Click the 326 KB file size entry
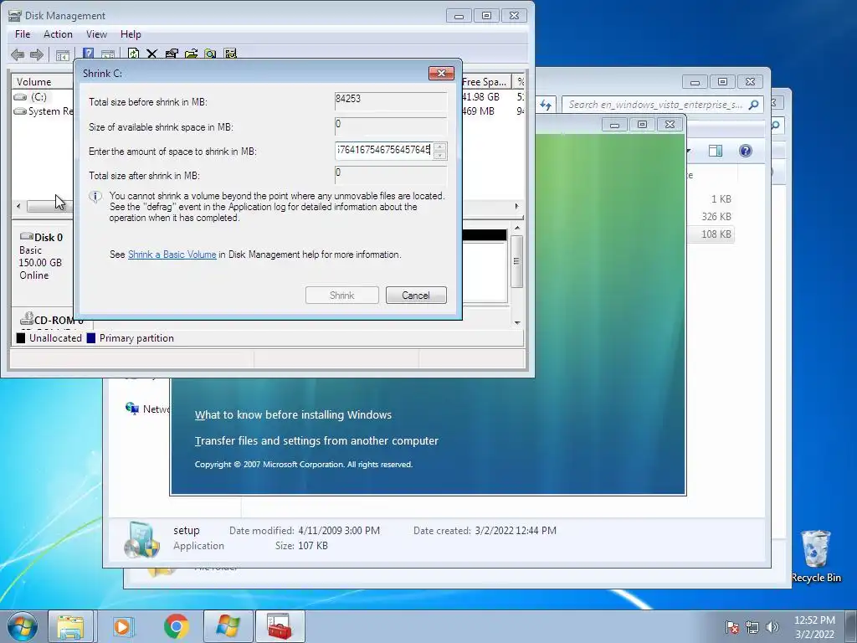Image resolution: width=857 pixels, height=643 pixels. 716,217
